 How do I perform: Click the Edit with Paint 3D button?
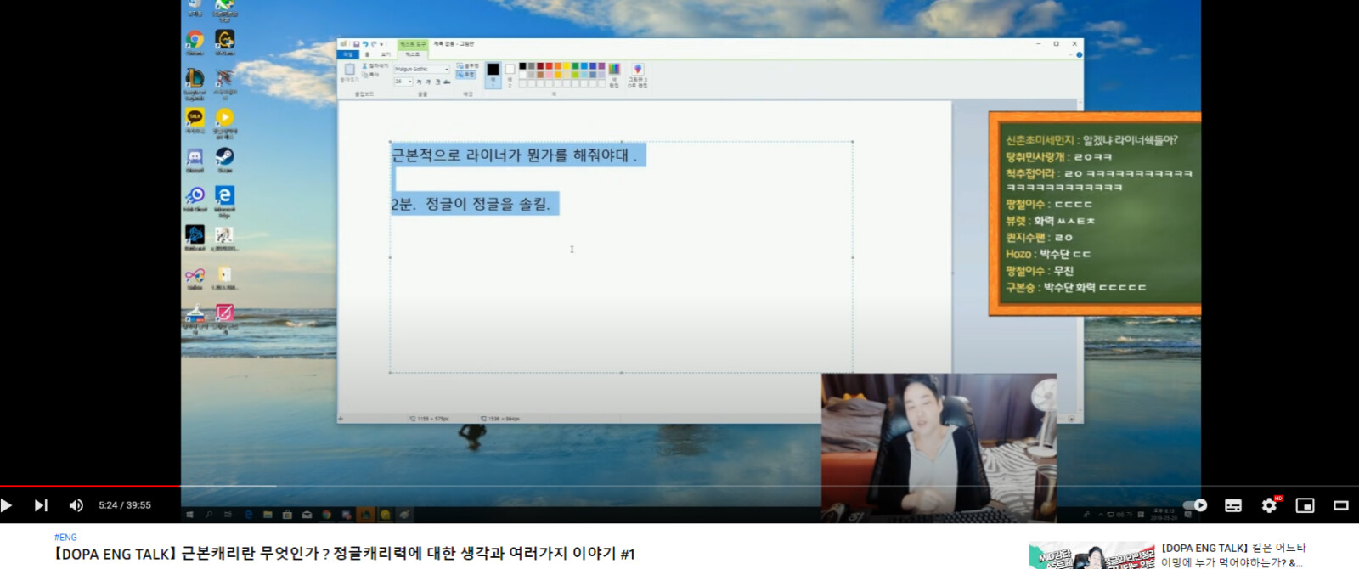(x=638, y=75)
